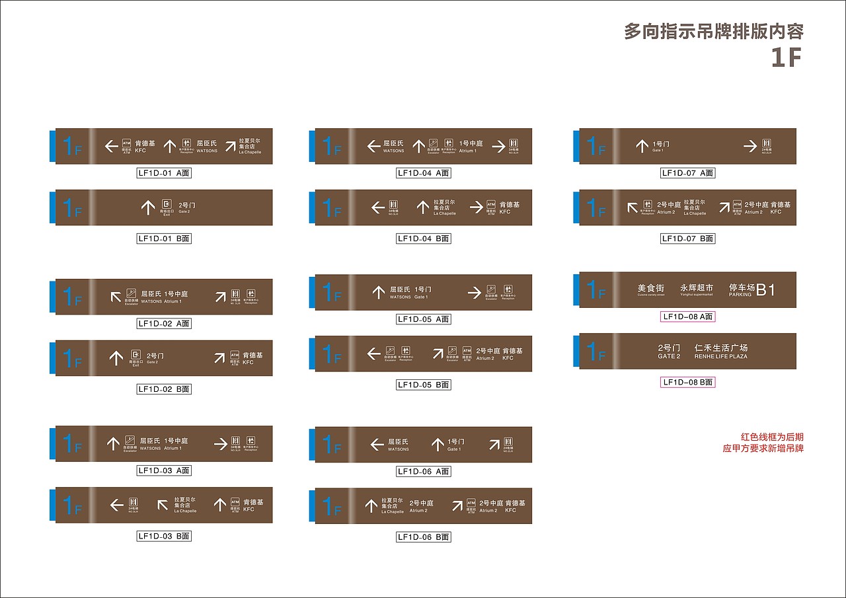Select the right arrow on sign LF1D-05 A面
Image resolution: width=846 pixels, height=598 pixels.
[x=475, y=292]
